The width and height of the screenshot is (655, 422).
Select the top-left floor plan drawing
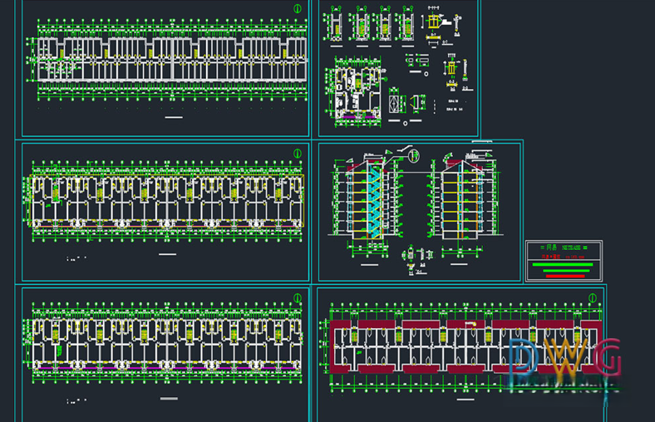(x=167, y=59)
